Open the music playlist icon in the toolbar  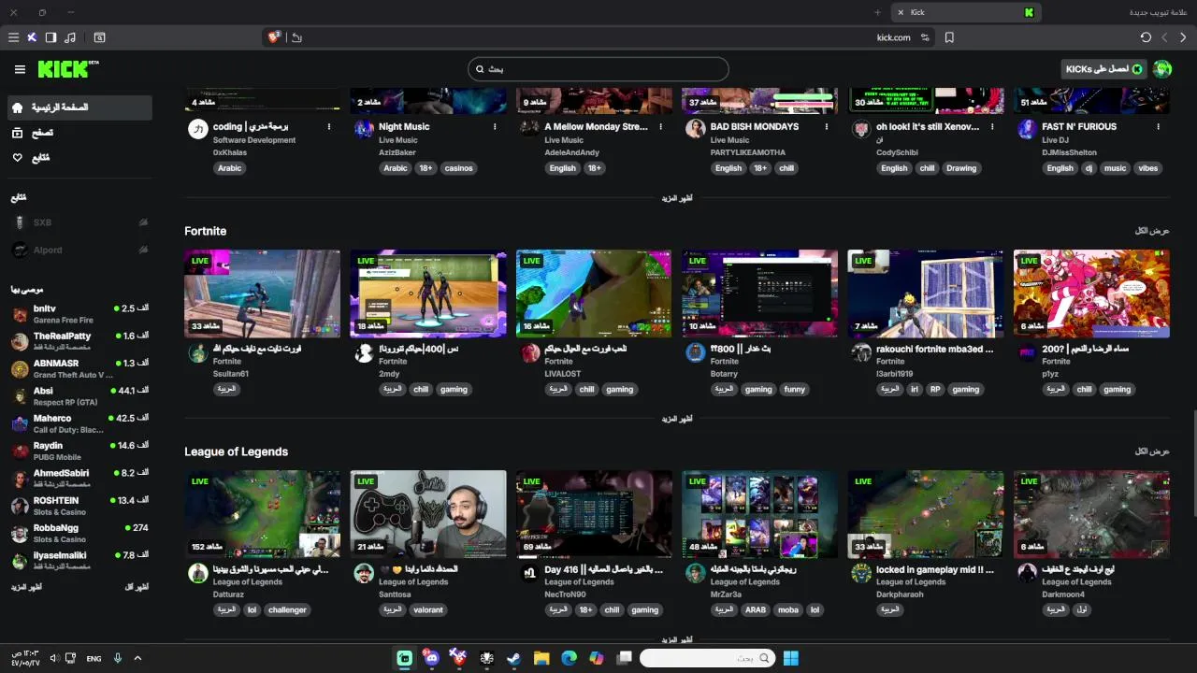click(71, 37)
